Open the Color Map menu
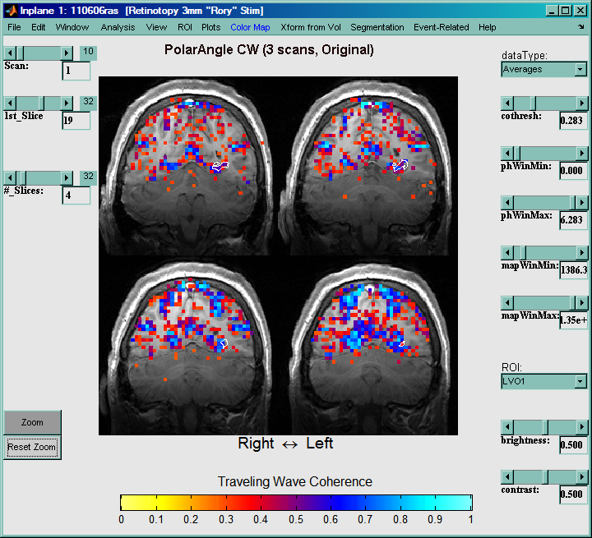Image resolution: width=592 pixels, height=538 pixels. tap(250, 27)
